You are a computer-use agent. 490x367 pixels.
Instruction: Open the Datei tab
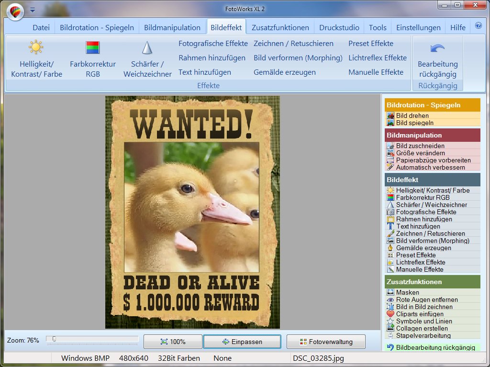[41, 27]
